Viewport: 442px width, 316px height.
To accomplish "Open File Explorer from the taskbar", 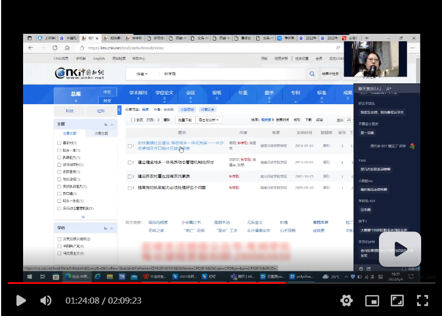I will click(x=110, y=277).
